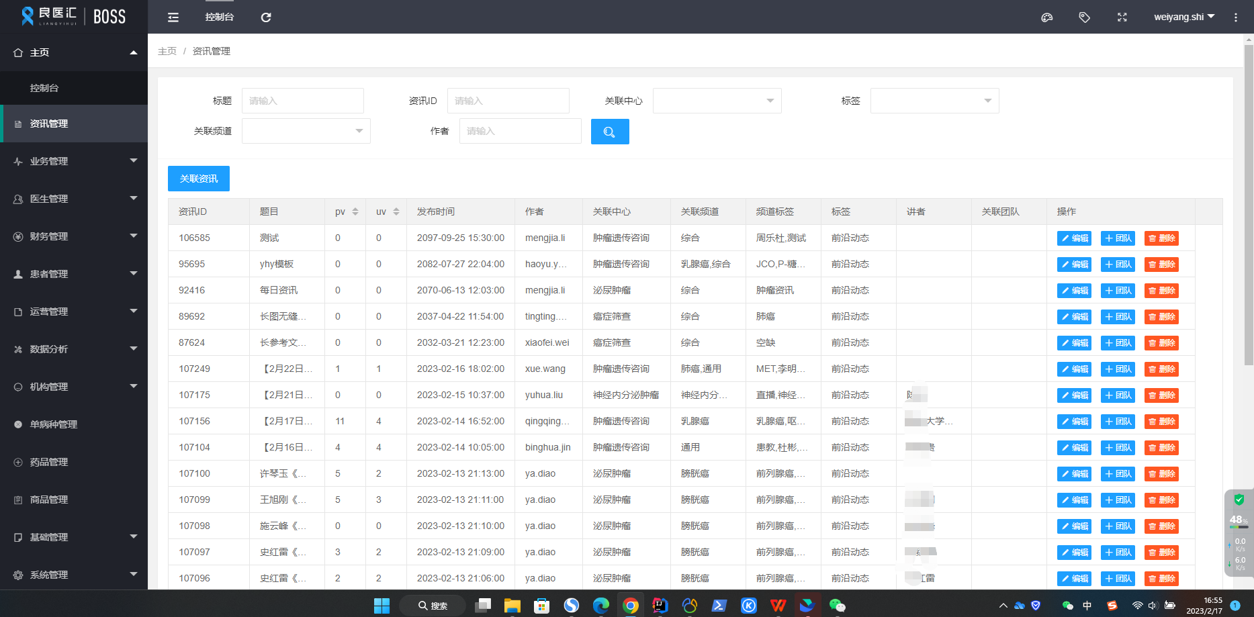Expand the 基础管理 sidebar menu
This screenshot has width=1254, height=617.
[x=74, y=537]
